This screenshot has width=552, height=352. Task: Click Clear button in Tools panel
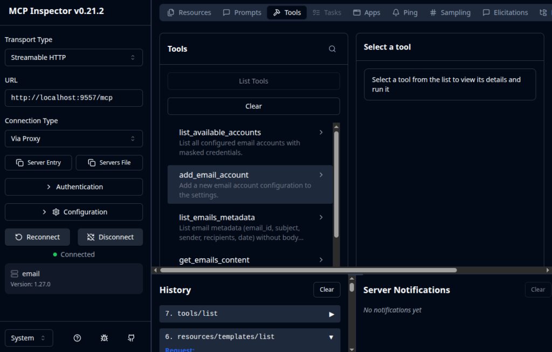[x=253, y=106]
